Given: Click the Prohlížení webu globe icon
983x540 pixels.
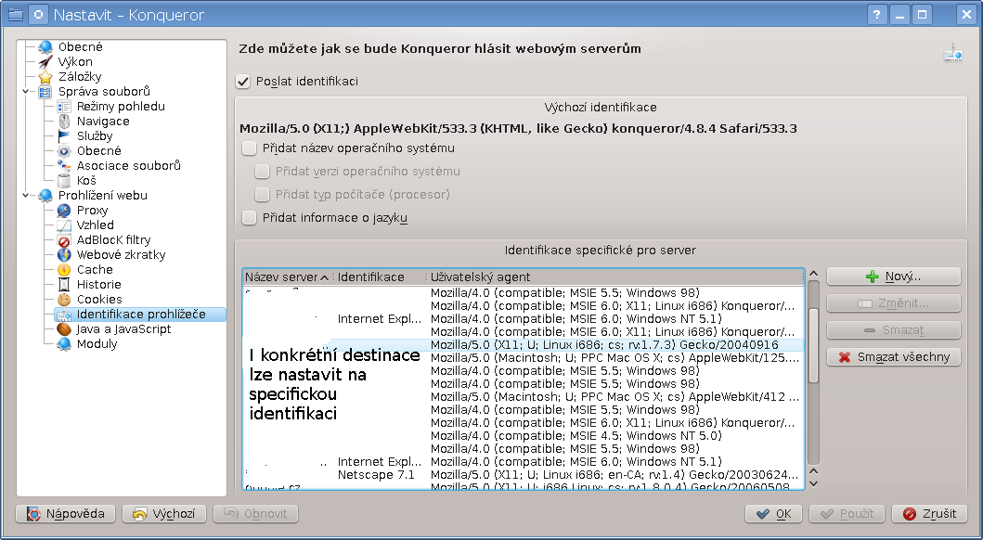Looking at the screenshot, I should coord(45,196).
